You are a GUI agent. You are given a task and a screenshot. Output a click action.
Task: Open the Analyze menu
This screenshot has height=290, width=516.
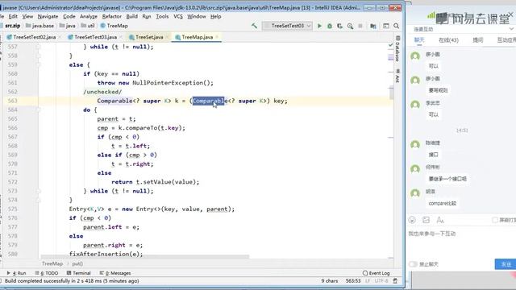[89, 16]
